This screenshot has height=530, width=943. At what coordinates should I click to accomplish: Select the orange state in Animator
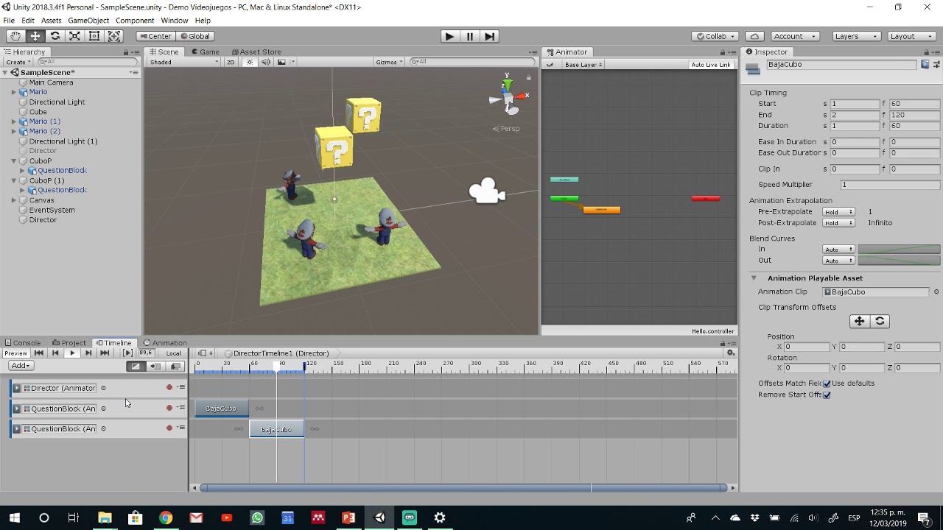[x=602, y=210]
